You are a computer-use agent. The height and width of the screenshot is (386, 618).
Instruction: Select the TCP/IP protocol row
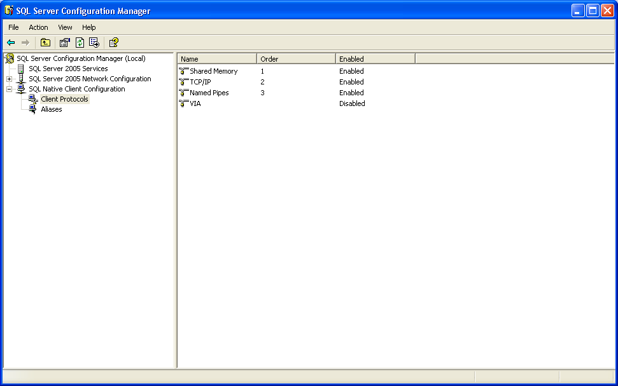200,82
